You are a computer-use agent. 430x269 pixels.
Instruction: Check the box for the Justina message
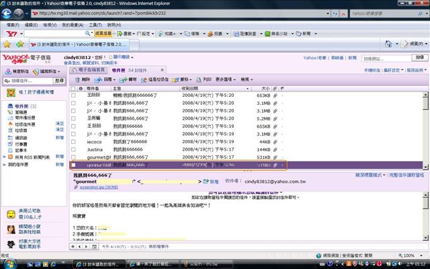point(73,149)
